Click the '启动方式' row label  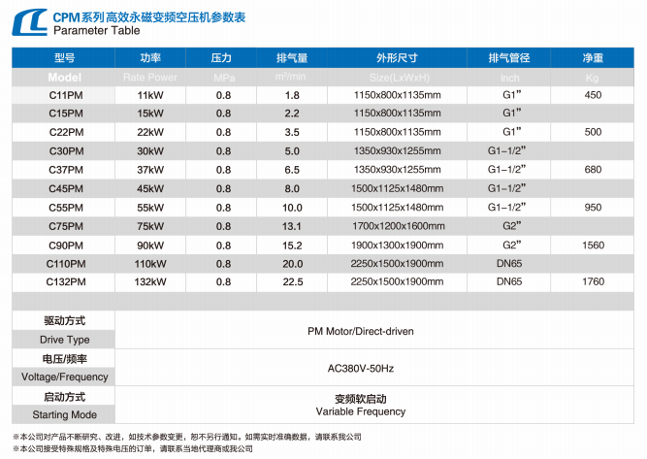tap(65, 397)
